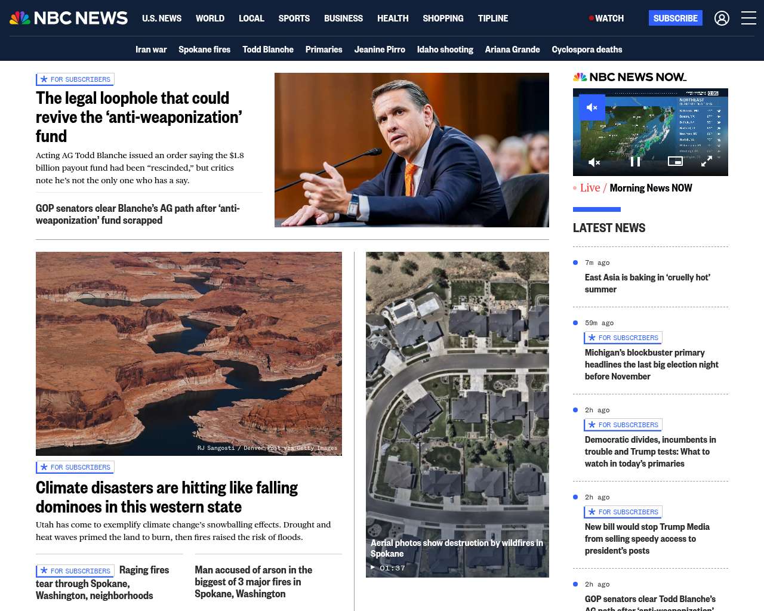
Task: Click the NBC News NOW logo
Action: [x=630, y=77]
